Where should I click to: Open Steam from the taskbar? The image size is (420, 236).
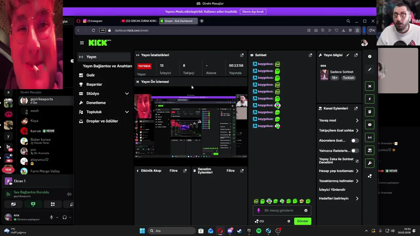[x=239, y=231]
